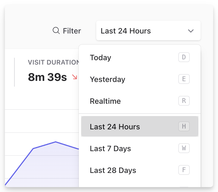Image resolution: width=218 pixels, height=192 pixels.
Task: Click the 8m 39s duration value
Action: (47, 78)
